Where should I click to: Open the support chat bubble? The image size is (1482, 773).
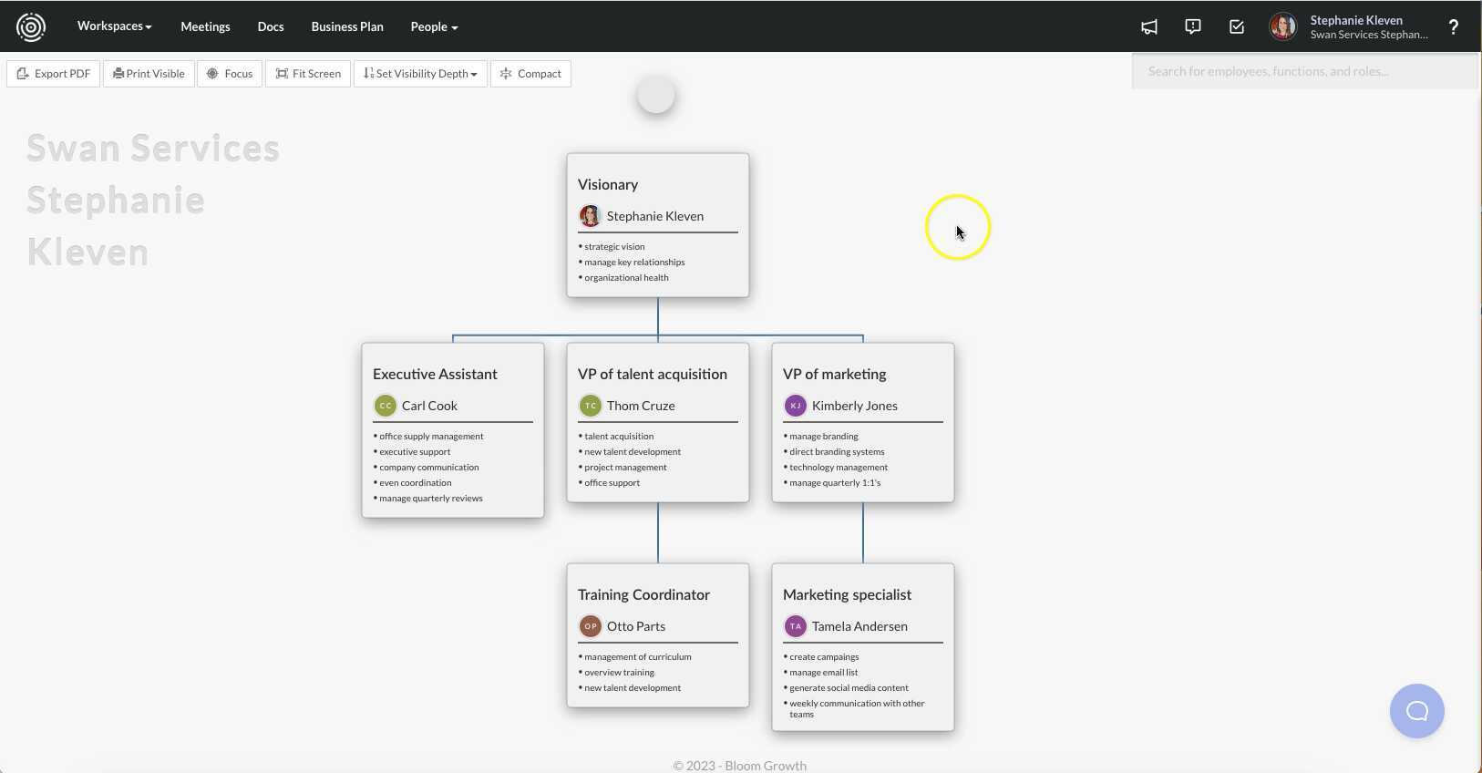pyautogui.click(x=1416, y=711)
